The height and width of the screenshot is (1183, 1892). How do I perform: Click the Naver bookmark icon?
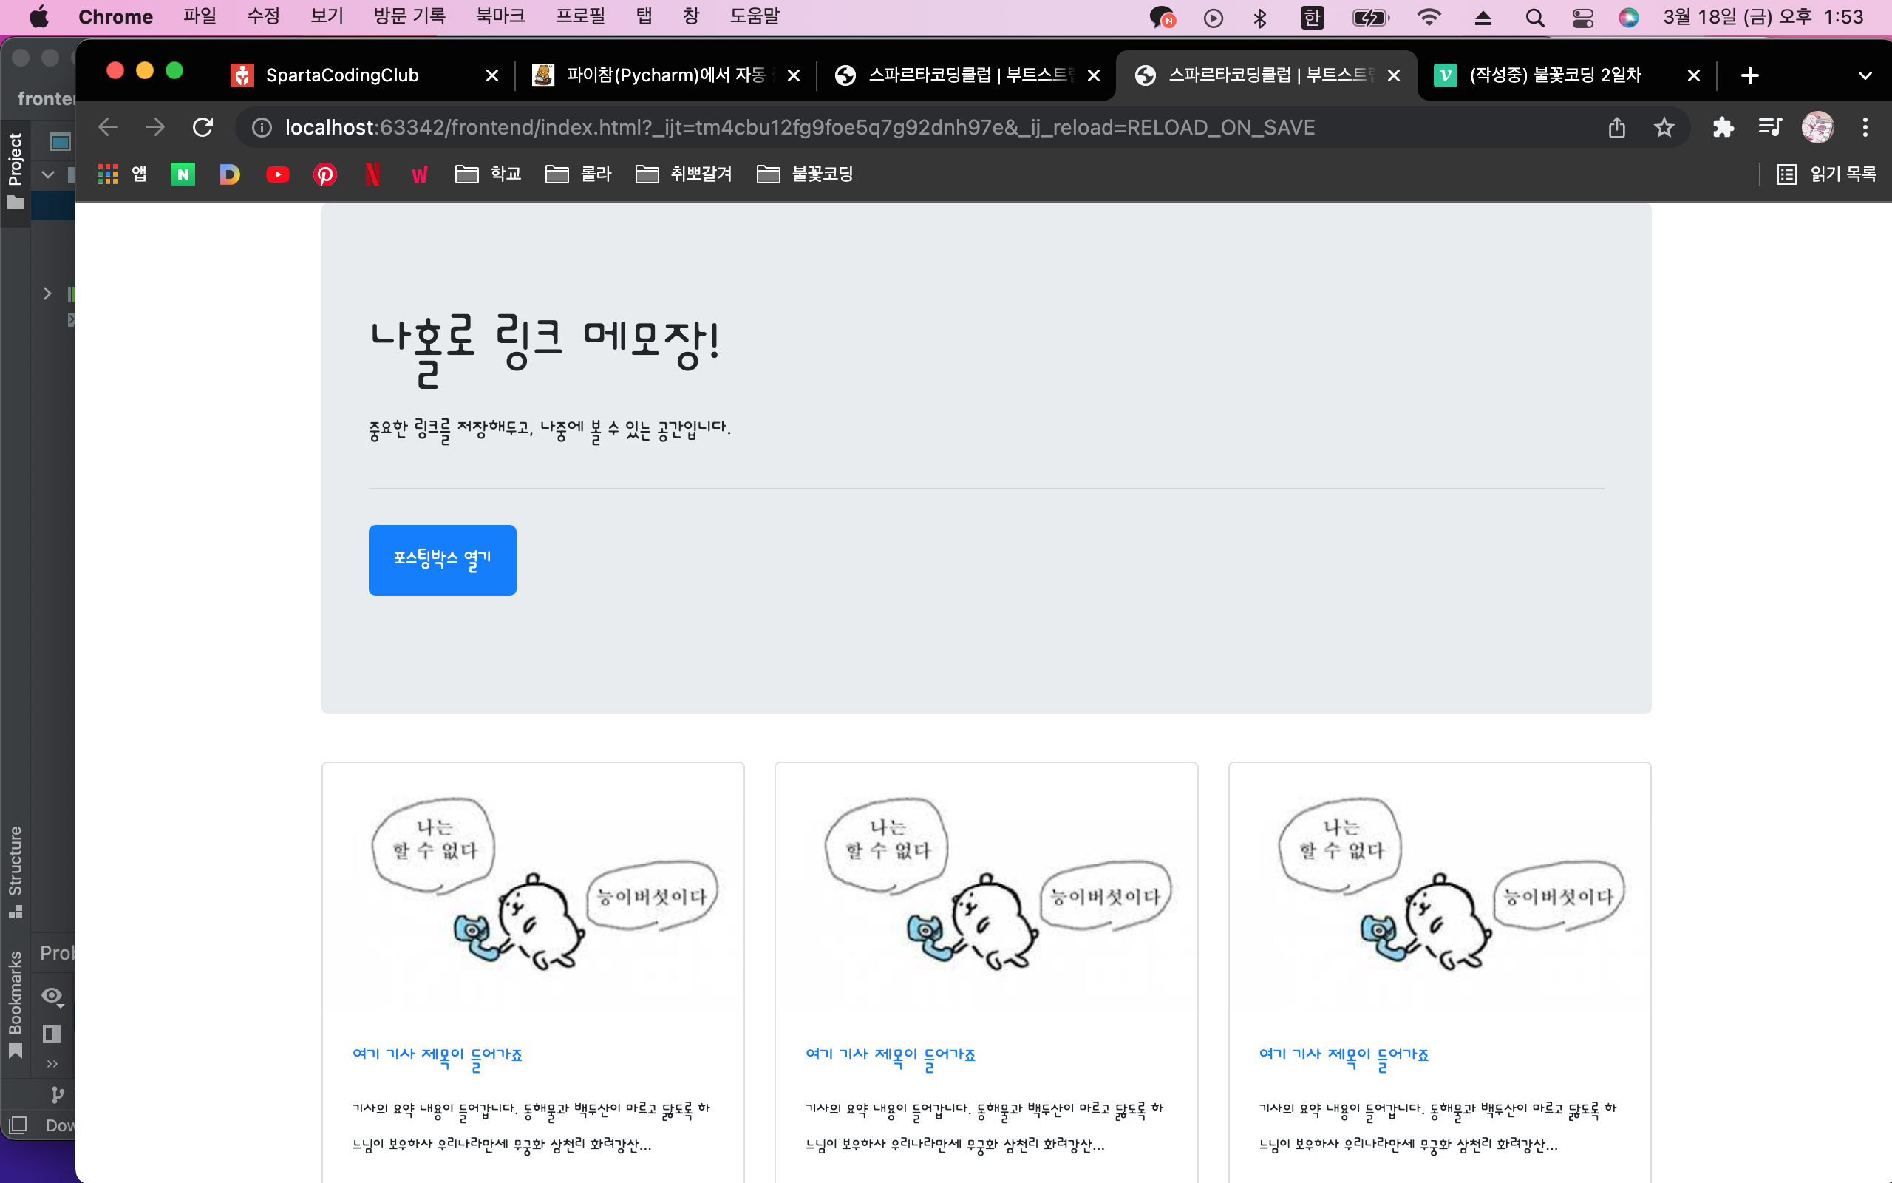pyautogui.click(x=183, y=174)
